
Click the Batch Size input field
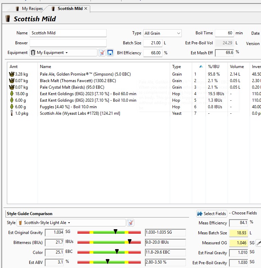[152, 43]
